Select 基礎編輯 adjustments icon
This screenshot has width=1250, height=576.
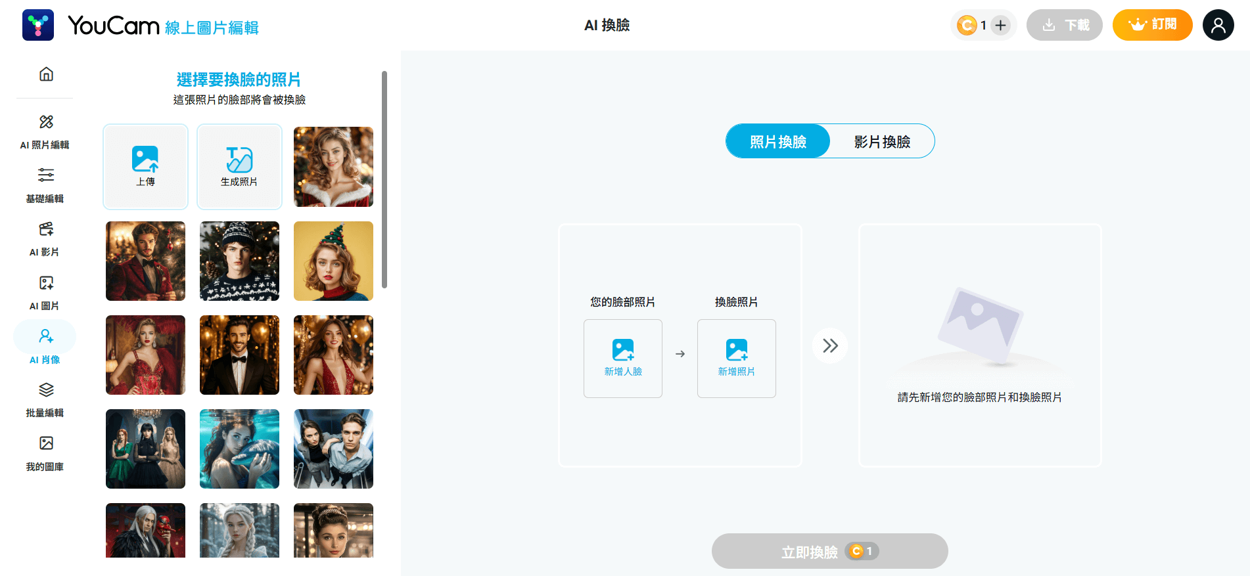click(x=45, y=175)
